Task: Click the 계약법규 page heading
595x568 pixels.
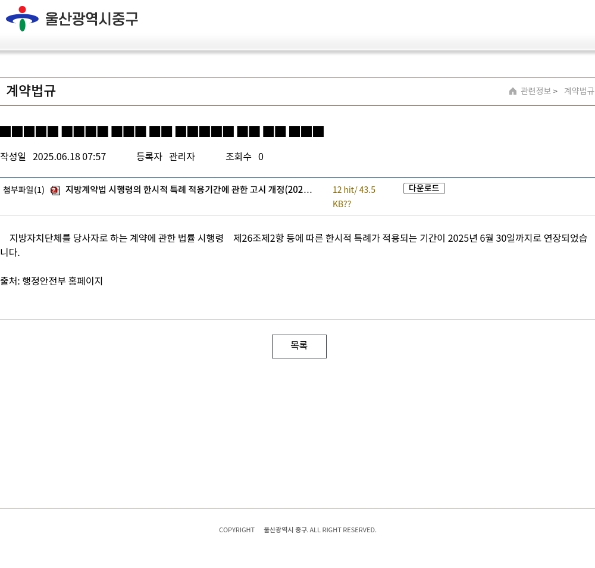Action: 31,91
